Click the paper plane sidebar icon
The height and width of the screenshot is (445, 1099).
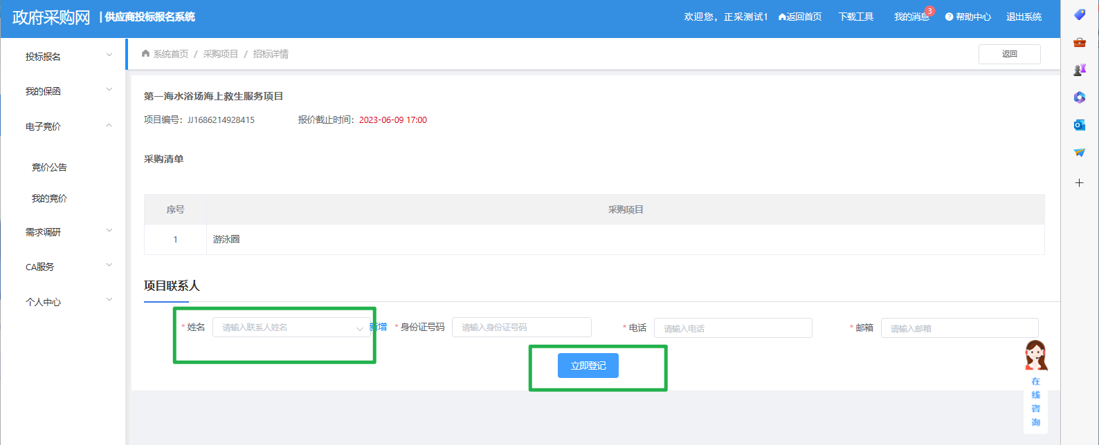coord(1079,153)
